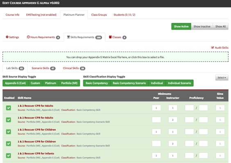Click the Proficiency column header
This screenshot has height=163, width=231.
coord(196,98)
